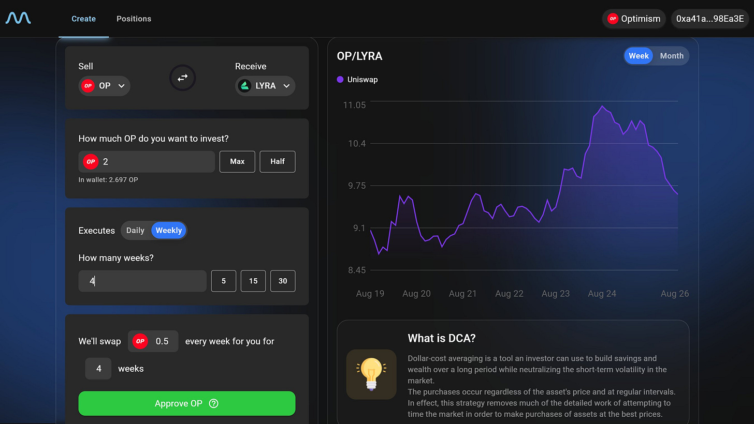Click the Executes label
The image size is (754, 424).
click(x=97, y=231)
